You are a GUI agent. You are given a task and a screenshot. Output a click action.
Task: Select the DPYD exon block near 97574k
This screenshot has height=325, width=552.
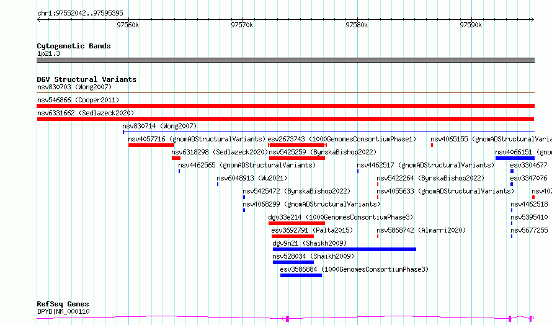[288, 319]
